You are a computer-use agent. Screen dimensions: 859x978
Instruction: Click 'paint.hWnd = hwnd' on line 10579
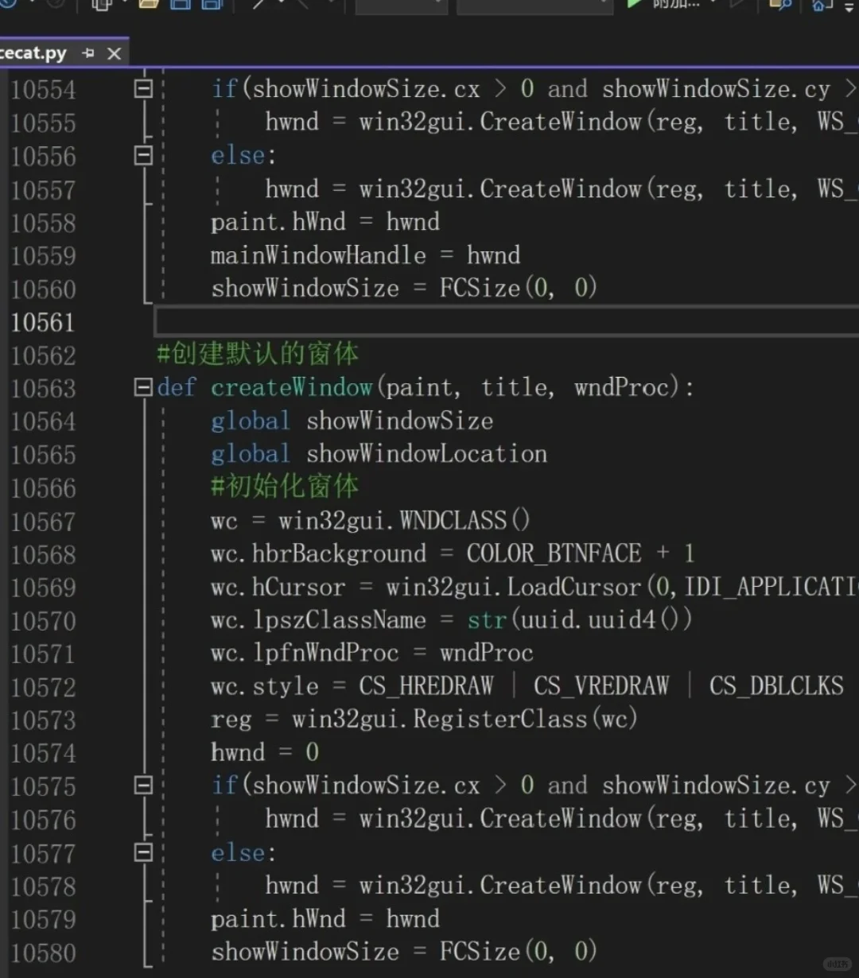pos(325,919)
